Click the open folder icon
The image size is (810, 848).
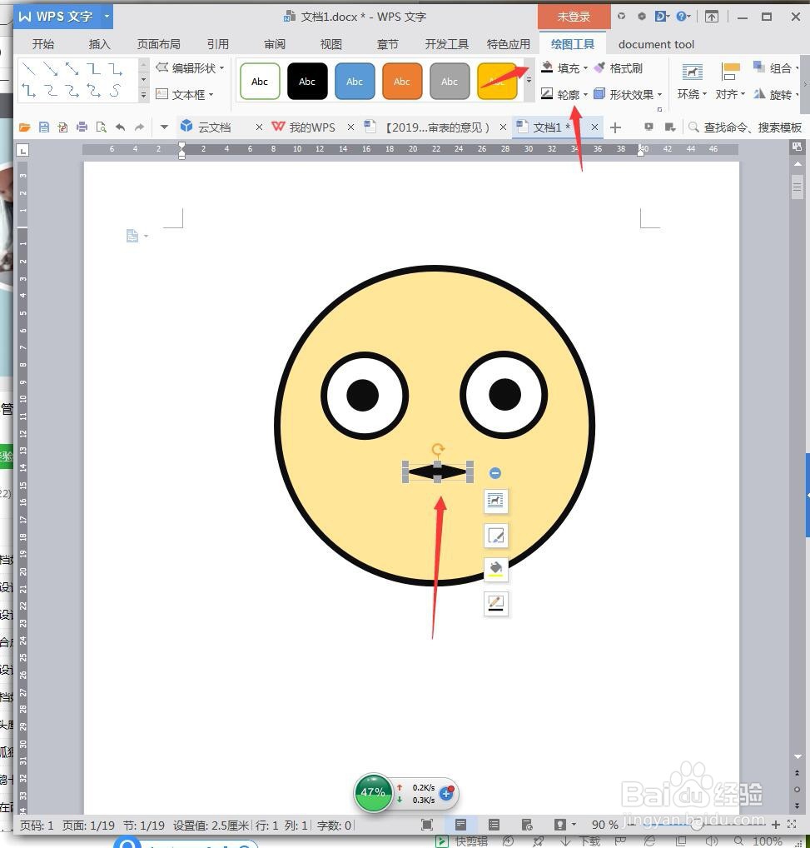tap(24, 127)
